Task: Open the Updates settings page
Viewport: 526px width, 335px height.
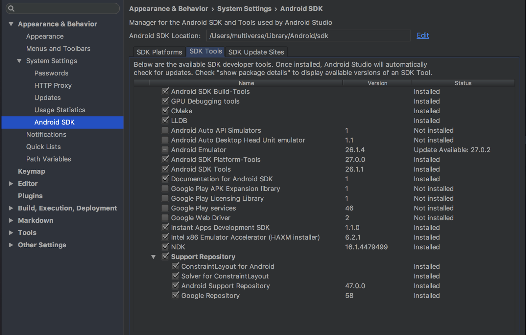Action: tap(48, 98)
